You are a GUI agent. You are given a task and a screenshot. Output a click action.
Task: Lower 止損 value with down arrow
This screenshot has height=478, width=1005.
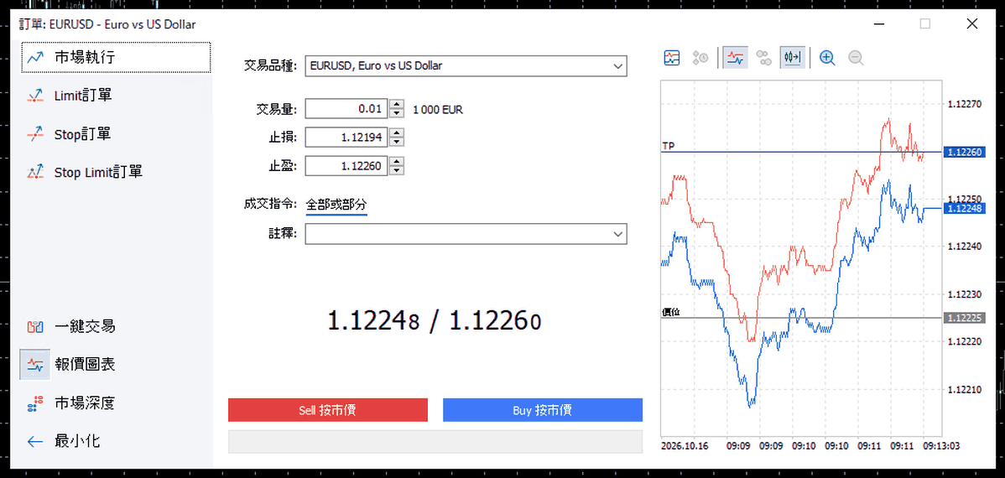click(x=398, y=143)
